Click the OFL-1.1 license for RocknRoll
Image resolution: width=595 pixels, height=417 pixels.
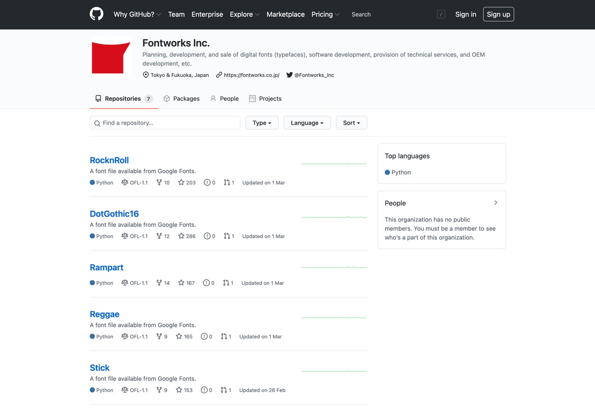134,182
